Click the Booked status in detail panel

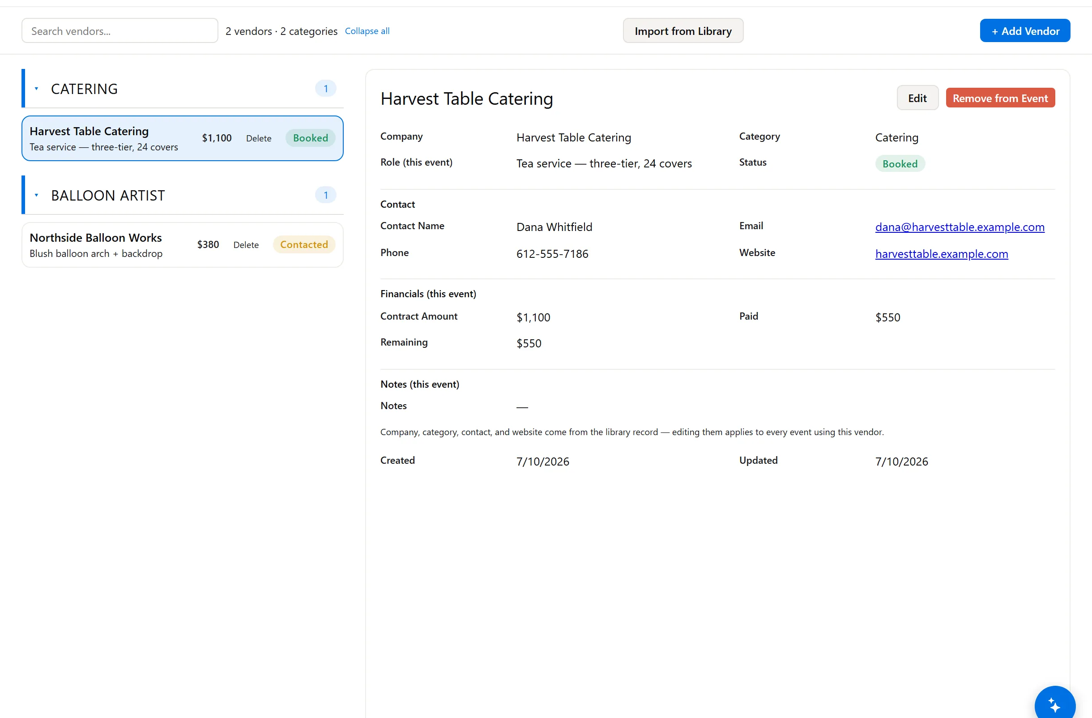point(900,164)
